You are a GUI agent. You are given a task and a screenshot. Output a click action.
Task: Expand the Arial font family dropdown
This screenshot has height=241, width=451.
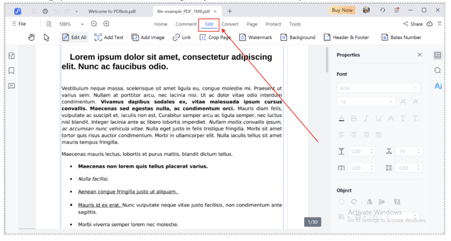[x=378, y=88]
